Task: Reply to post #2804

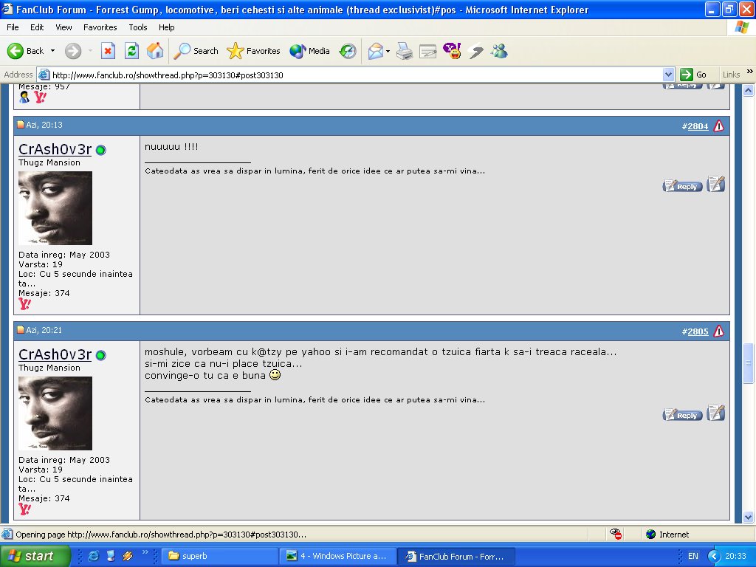Action: [682, 186]
